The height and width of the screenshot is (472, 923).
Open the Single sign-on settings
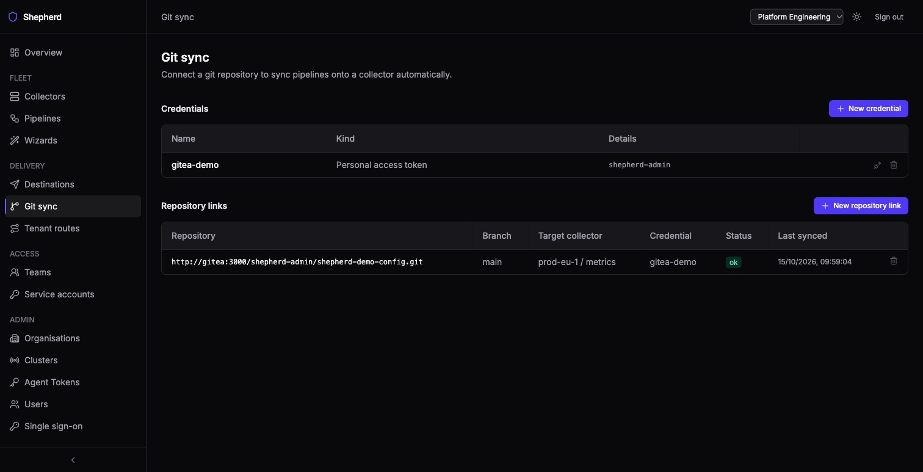73,426
